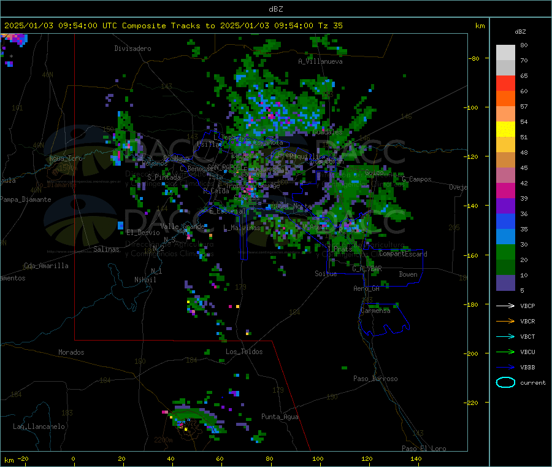The height and width of the screenshot is (467, 552).
Task: Click the orange VBCR arrow in legend
Action: (x=505, y=321)
